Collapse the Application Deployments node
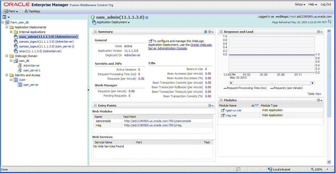 pos(7,27)
